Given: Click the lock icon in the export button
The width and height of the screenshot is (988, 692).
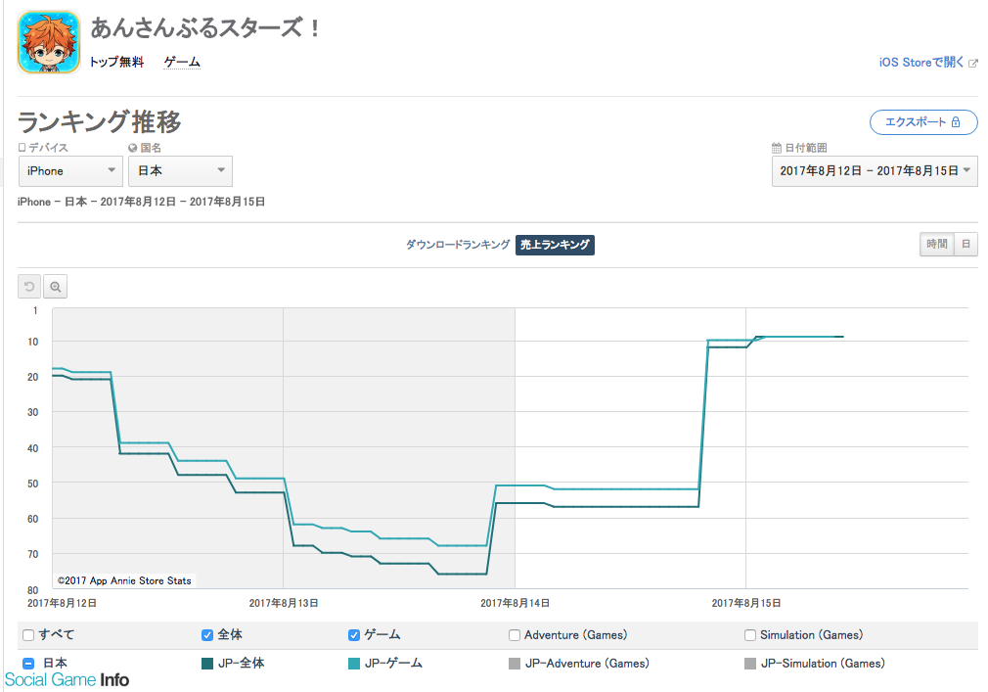Looking at the screenshot, I should tap(956, 122).
